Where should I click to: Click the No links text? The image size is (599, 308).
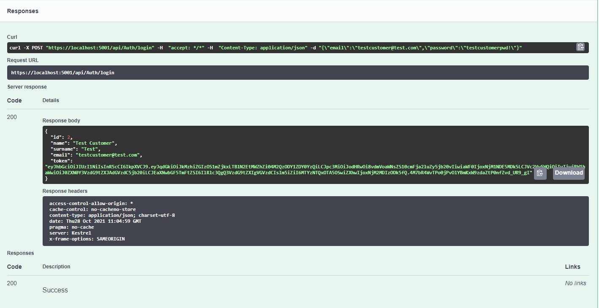(x=575, y=283)
